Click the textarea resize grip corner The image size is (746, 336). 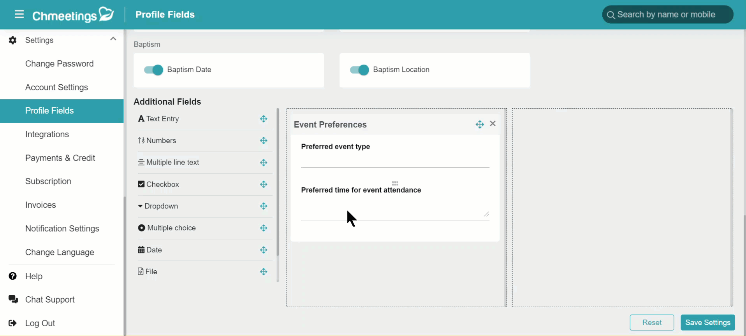(486, 214)
